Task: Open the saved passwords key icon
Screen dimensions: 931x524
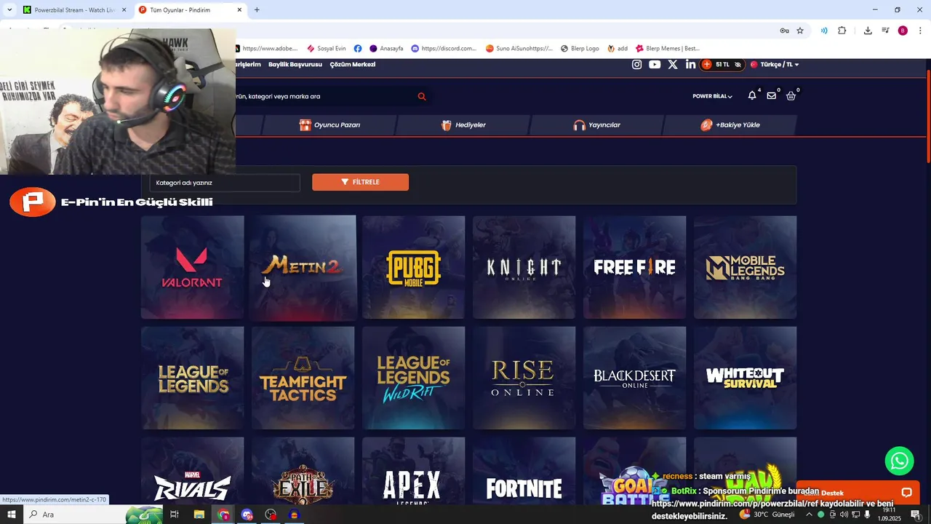Action: (784, 31)
